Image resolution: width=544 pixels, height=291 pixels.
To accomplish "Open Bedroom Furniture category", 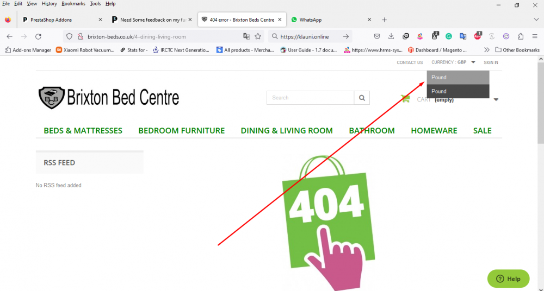I will tap(182, 131).
